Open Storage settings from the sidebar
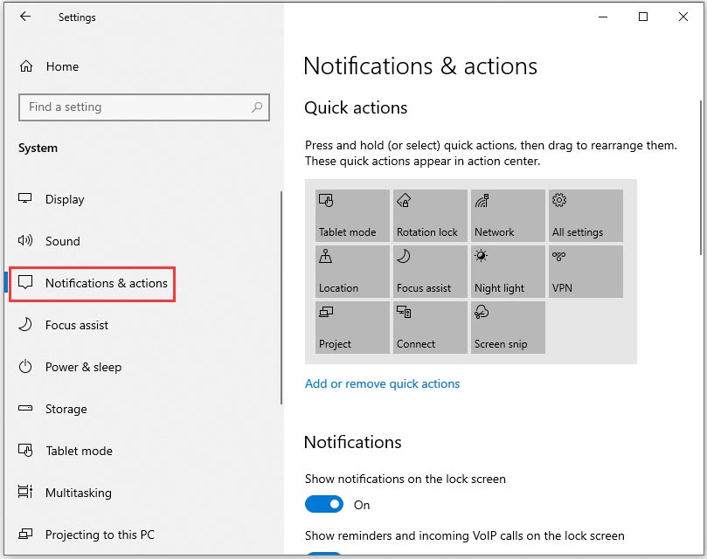Viewport: 707px width, 559px height. 66,409
